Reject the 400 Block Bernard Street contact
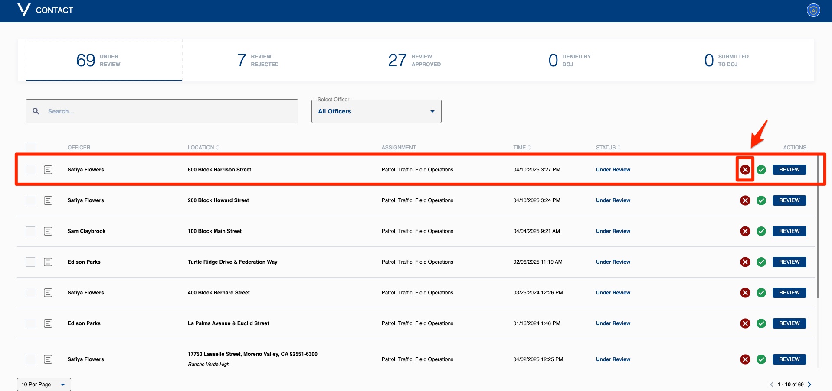832x391 pixels. click(x=745, y=293)
